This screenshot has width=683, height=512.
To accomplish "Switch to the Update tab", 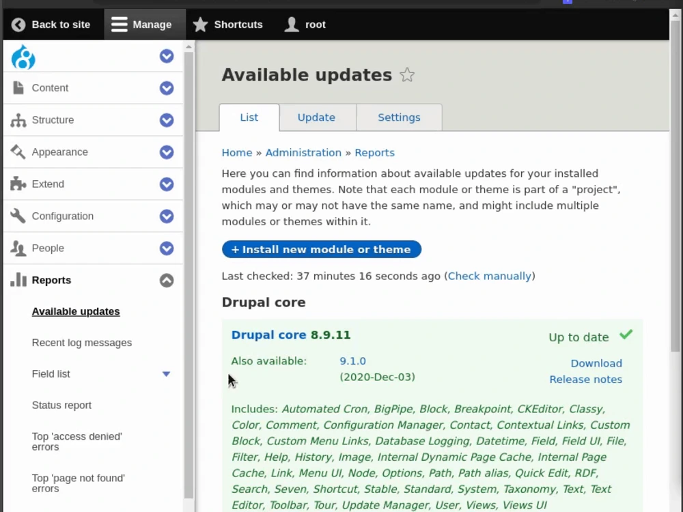I will click(316, 117).
